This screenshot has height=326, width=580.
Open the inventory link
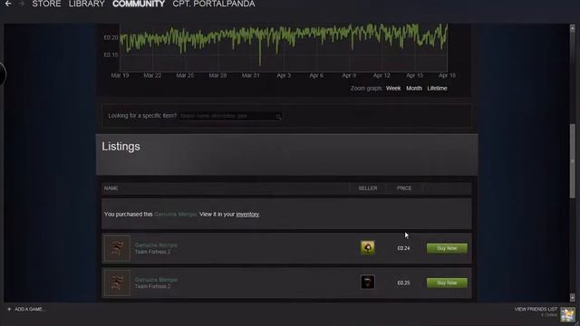247,215
